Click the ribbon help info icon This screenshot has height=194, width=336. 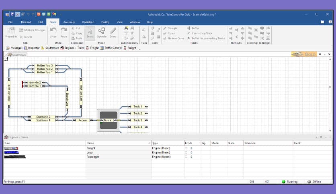click(x=330, y=22)
